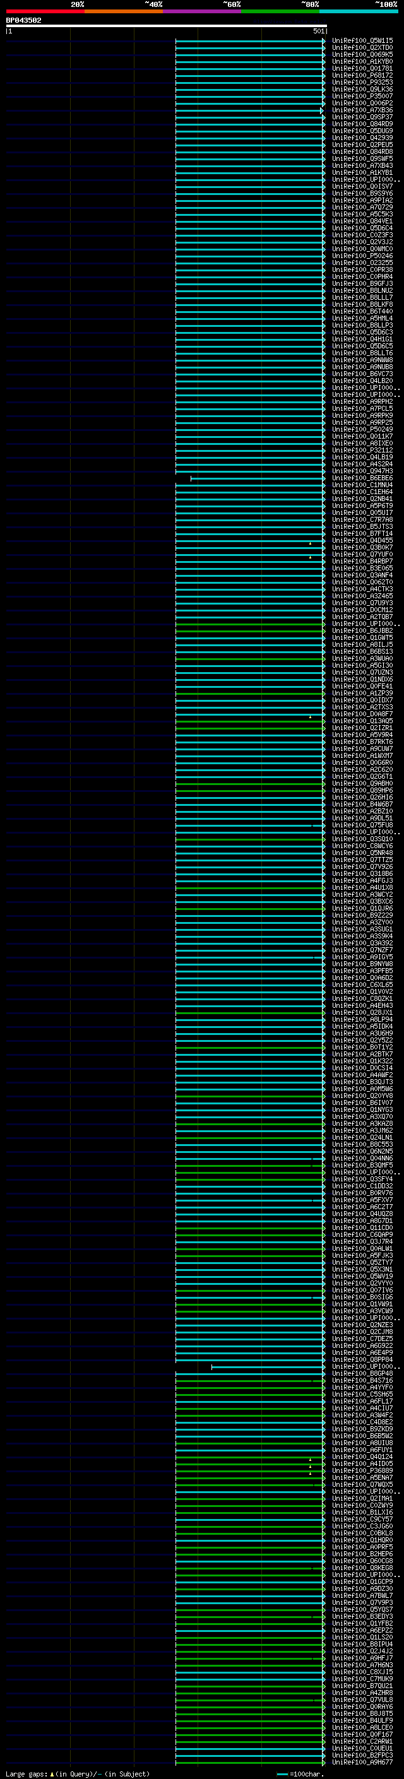Click the Large gaps legend text
This screenshot has width=404, height=1779.
[78, 1774]
